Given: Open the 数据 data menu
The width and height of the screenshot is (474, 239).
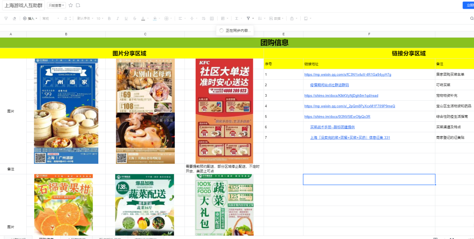Looking at the screenshot, I should (276, 18).
